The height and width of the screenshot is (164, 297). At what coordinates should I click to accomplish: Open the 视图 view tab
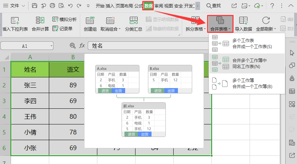(x=169, y=6)
